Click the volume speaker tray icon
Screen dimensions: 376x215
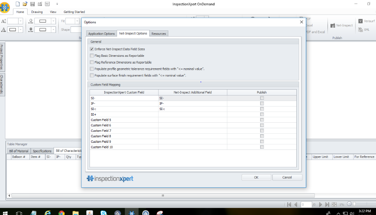[352, 213]
